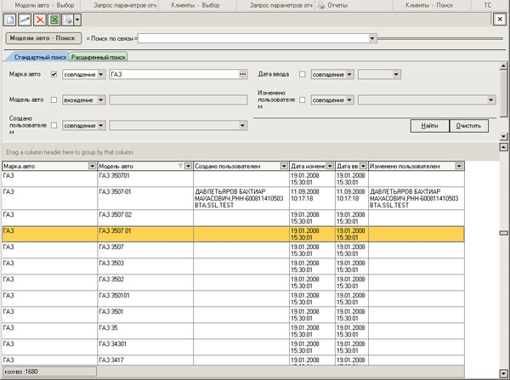Screen dimensions: 510x380
Task: Enable the Модель авто checkbox
Action: click(x=54, y=100)
